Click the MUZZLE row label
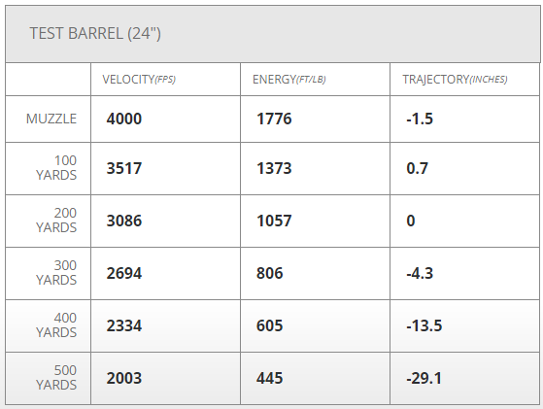 tap(51, 119)
